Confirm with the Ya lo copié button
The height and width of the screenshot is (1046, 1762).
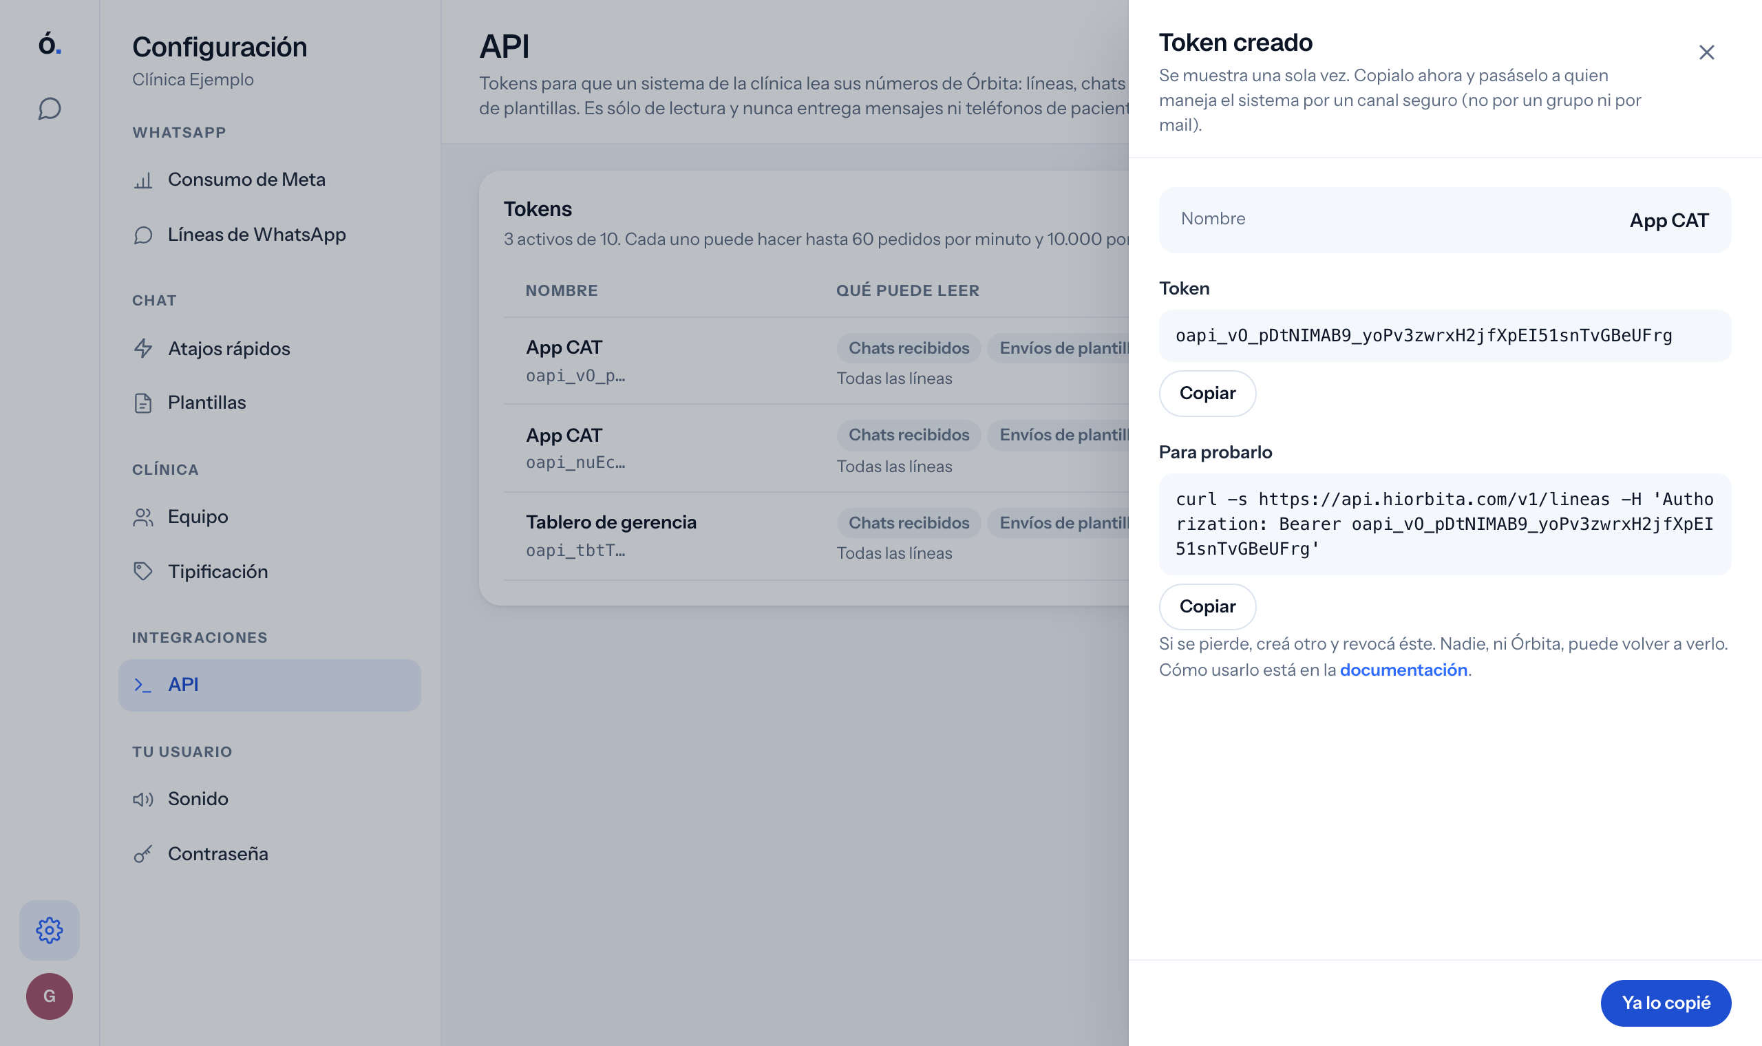click(x=1666, y=1002)
